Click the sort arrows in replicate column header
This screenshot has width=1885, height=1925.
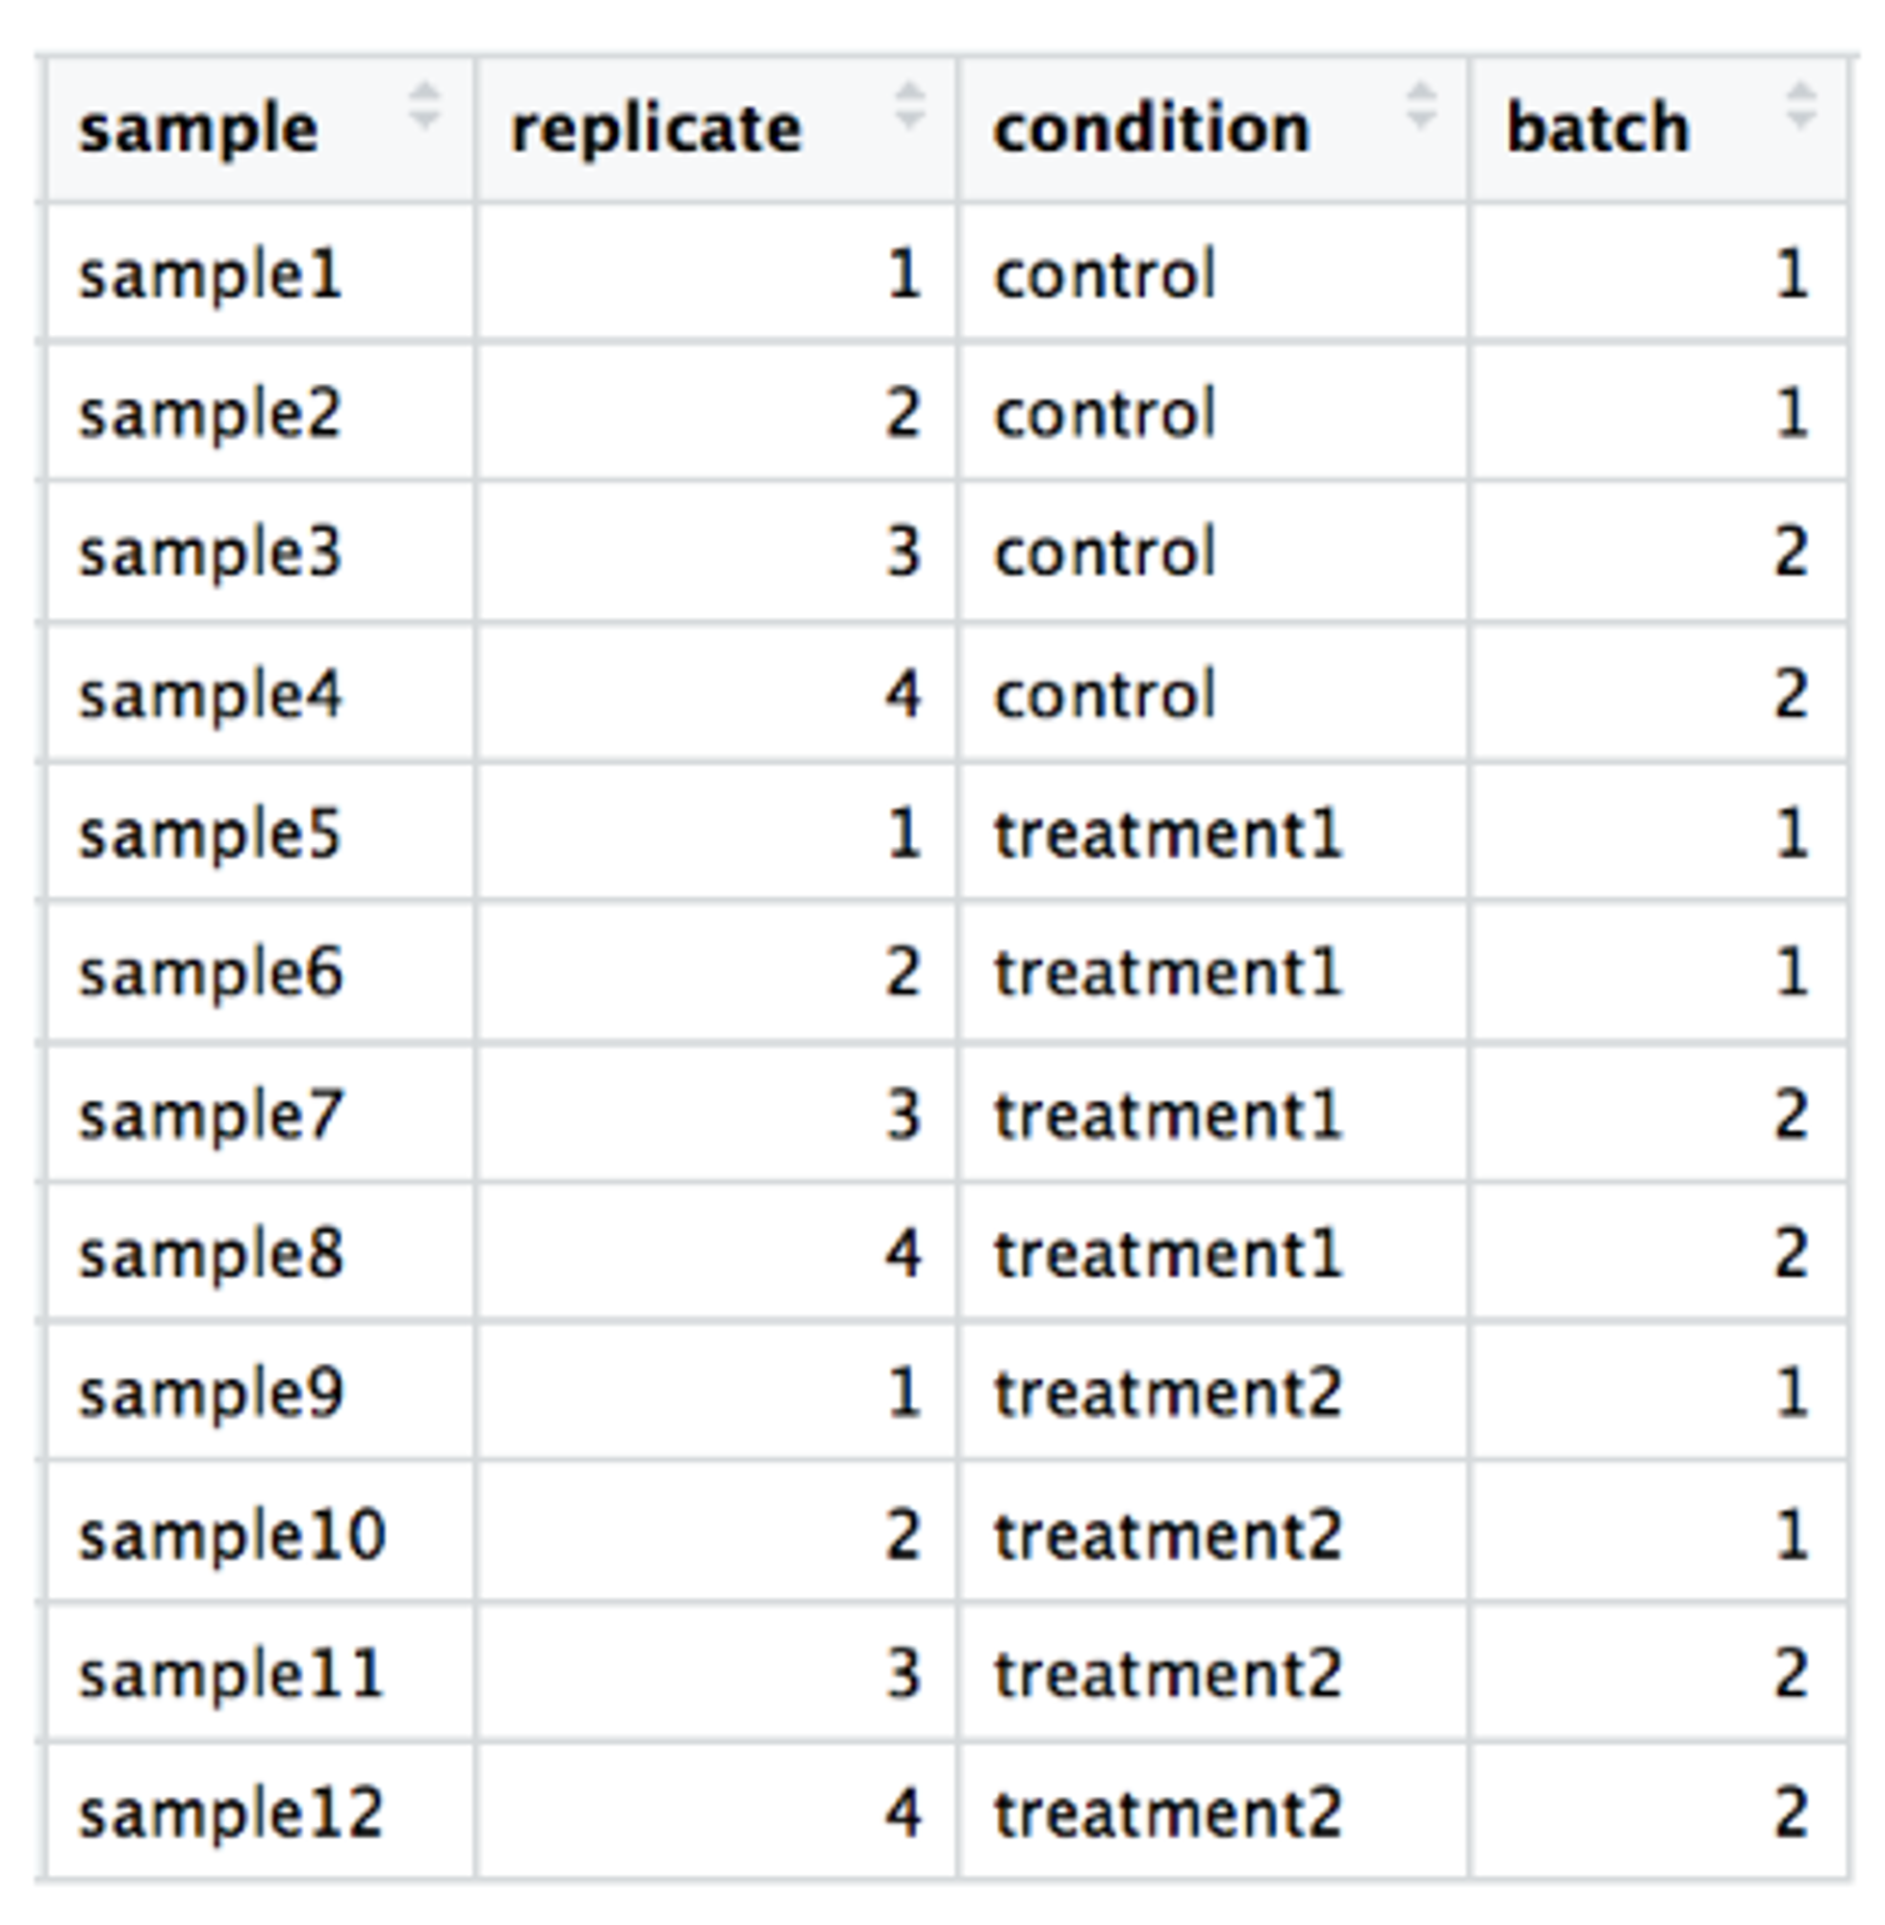click(909, 106)
